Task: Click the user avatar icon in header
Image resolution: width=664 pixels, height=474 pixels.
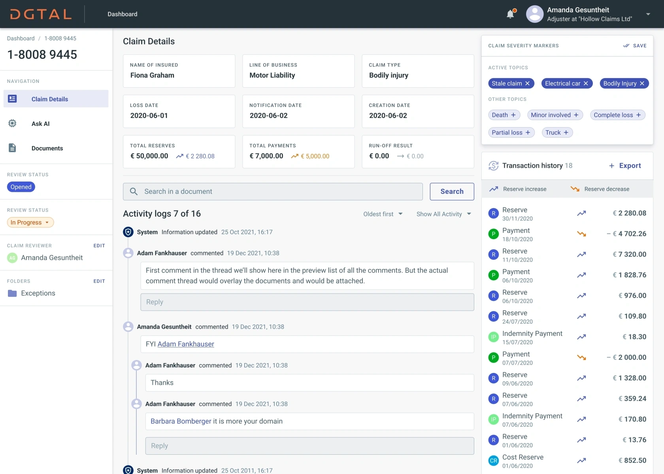Action: click(534, 14)
